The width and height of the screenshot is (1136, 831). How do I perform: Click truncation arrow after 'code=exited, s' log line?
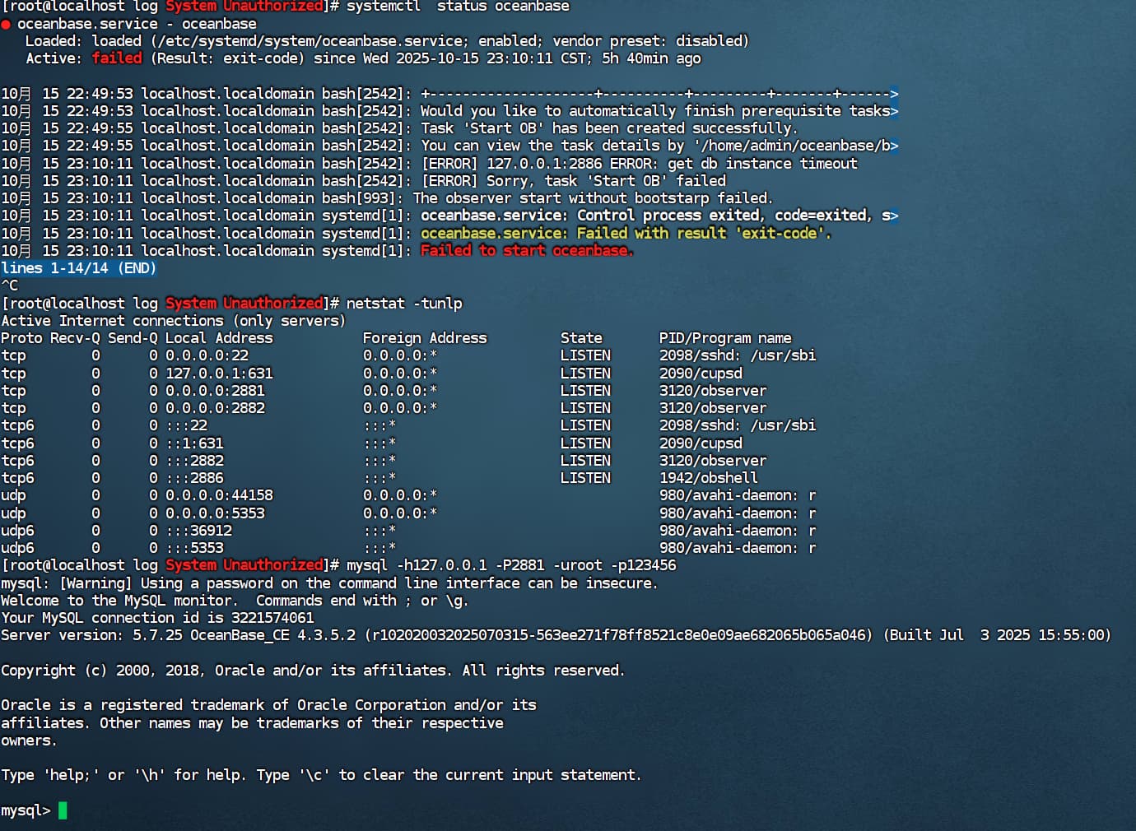pyautogui.click(x=894, y=216)
